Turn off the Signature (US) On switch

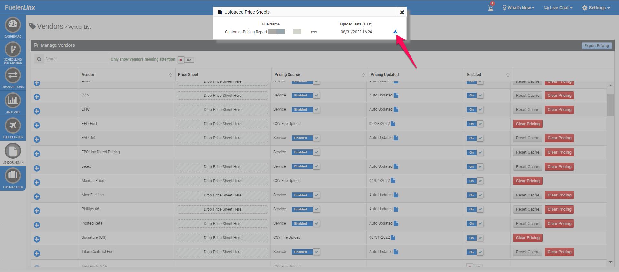[475, 238]
